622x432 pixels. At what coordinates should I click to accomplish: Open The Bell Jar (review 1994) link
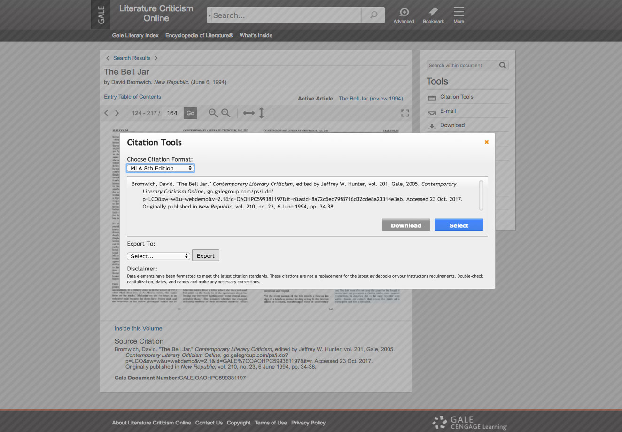(x=371, y=99)
